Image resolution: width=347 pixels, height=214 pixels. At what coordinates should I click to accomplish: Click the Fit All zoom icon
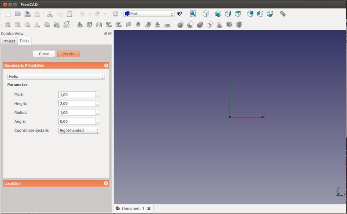point(192,14)
